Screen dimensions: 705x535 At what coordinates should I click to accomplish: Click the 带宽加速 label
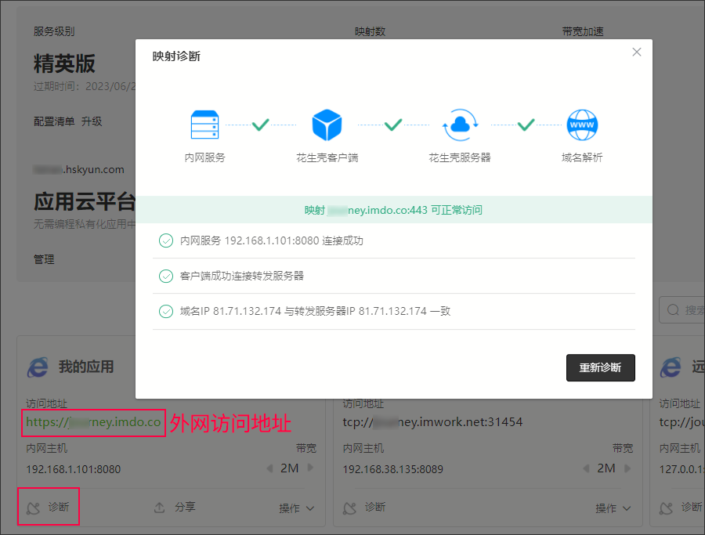583,31
